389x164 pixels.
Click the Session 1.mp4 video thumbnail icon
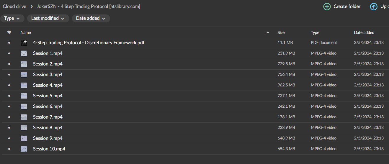pos(24,53)
